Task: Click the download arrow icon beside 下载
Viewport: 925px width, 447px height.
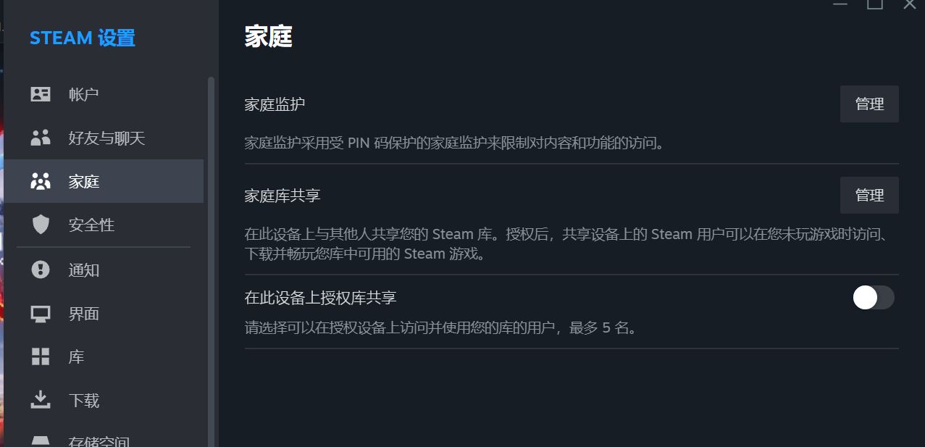Action: [x=41, y=400]
